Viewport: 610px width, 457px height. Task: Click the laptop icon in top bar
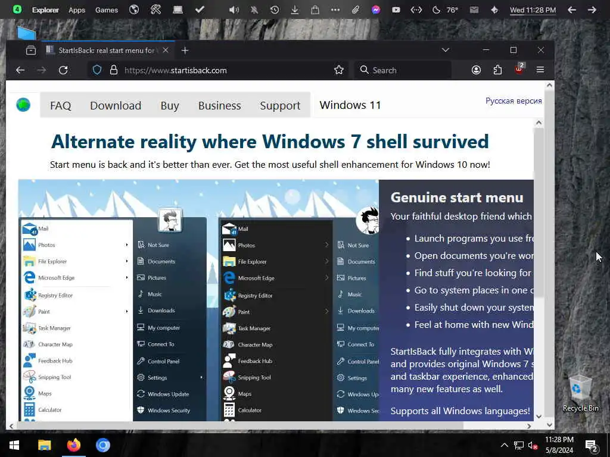coord(178,10)
